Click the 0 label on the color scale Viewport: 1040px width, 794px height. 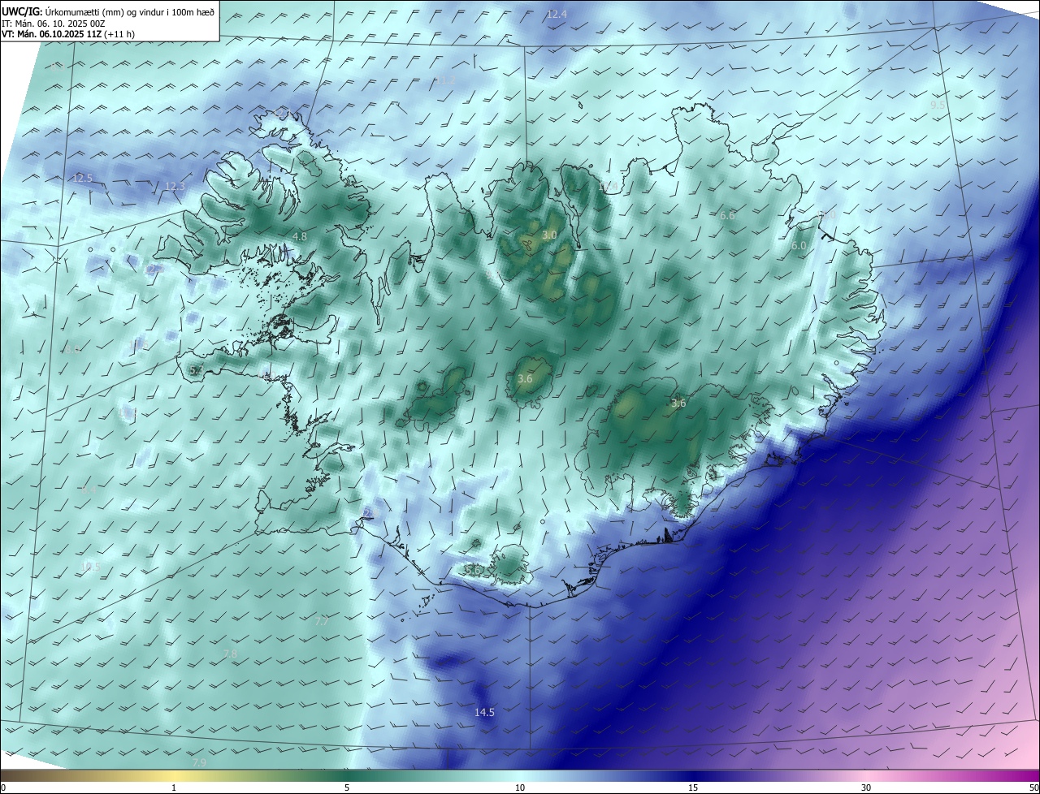tap(3, 788)
